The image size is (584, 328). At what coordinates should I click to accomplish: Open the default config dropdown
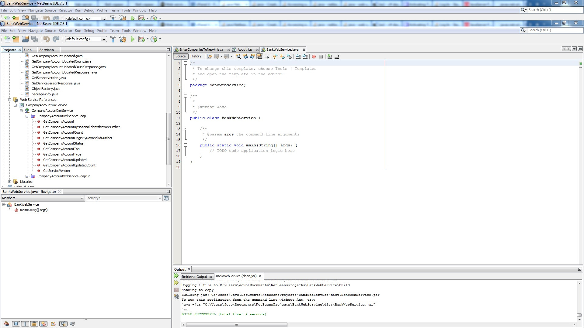click(x=85, y=39)
